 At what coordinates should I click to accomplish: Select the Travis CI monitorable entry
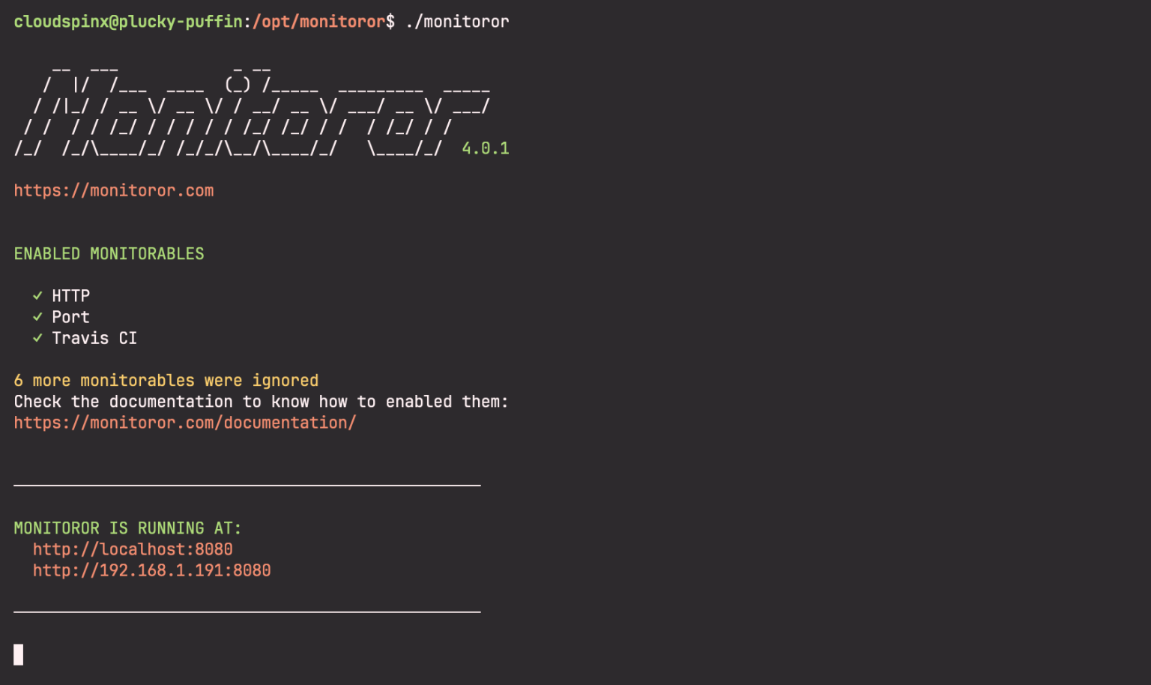tap(94, 338)
